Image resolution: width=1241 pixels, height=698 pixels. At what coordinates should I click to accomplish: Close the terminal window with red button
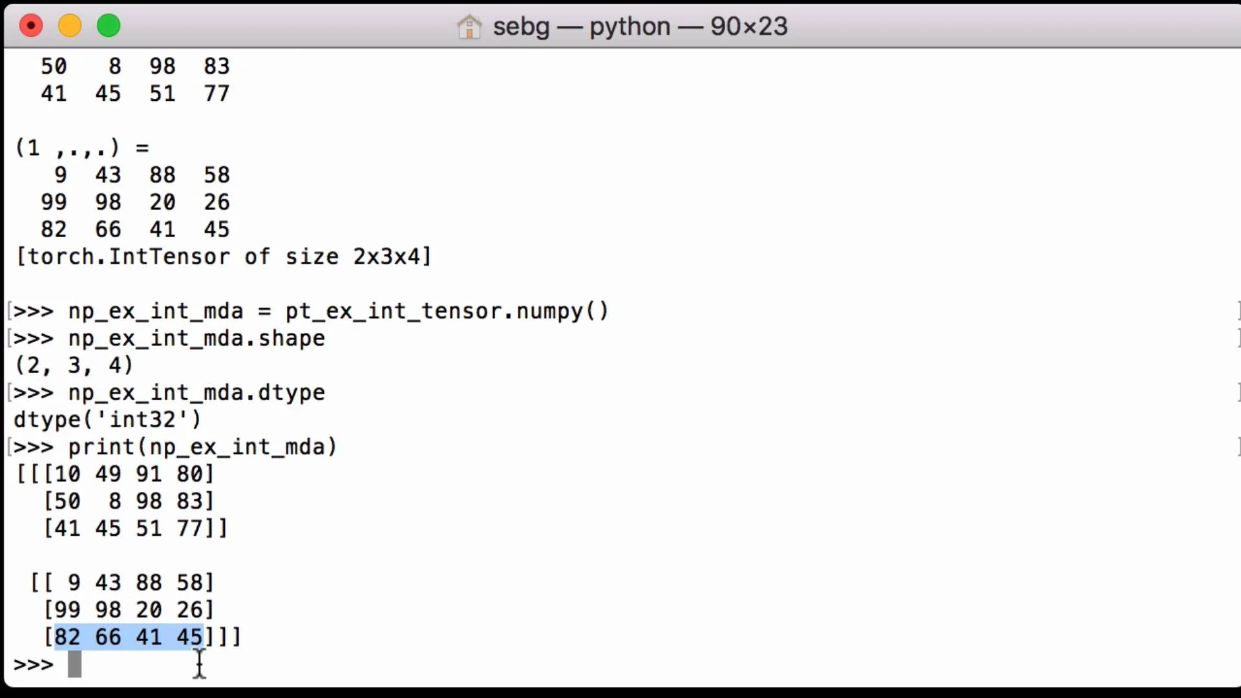pos(31,26)
